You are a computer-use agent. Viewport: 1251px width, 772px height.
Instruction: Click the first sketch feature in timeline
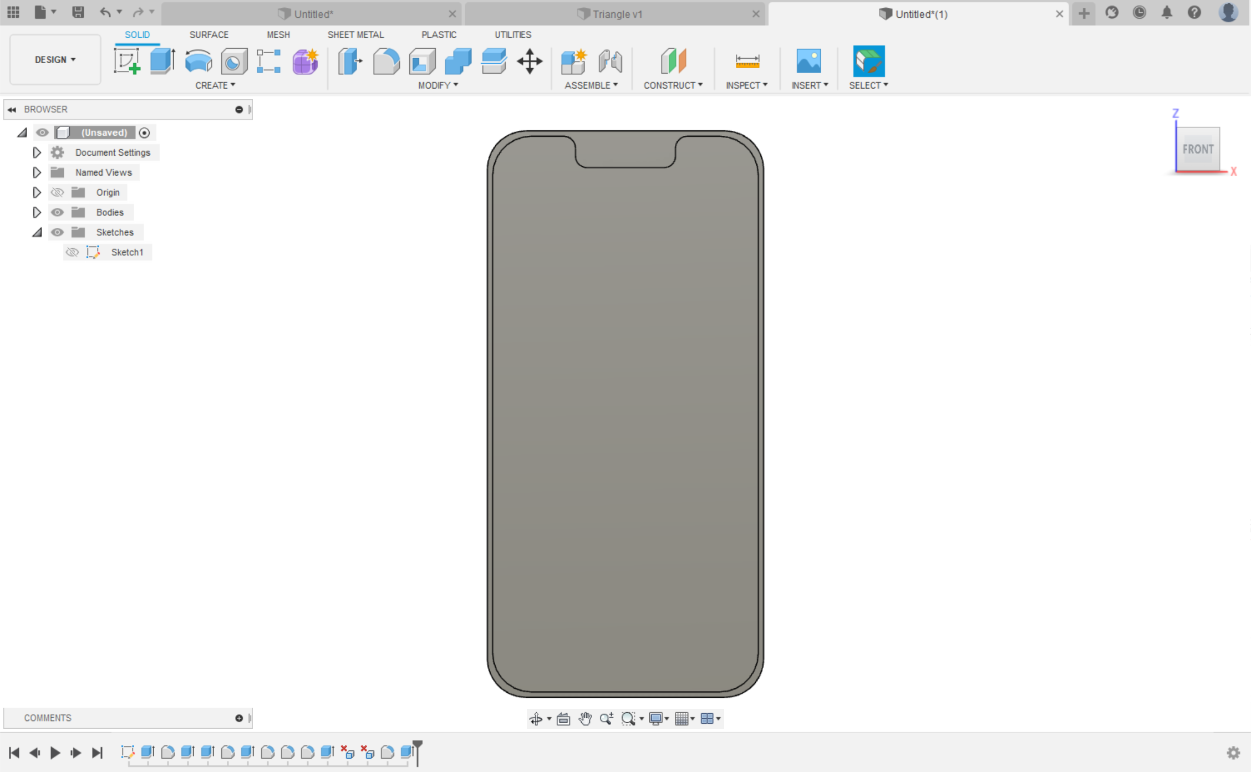click(128, 752)
